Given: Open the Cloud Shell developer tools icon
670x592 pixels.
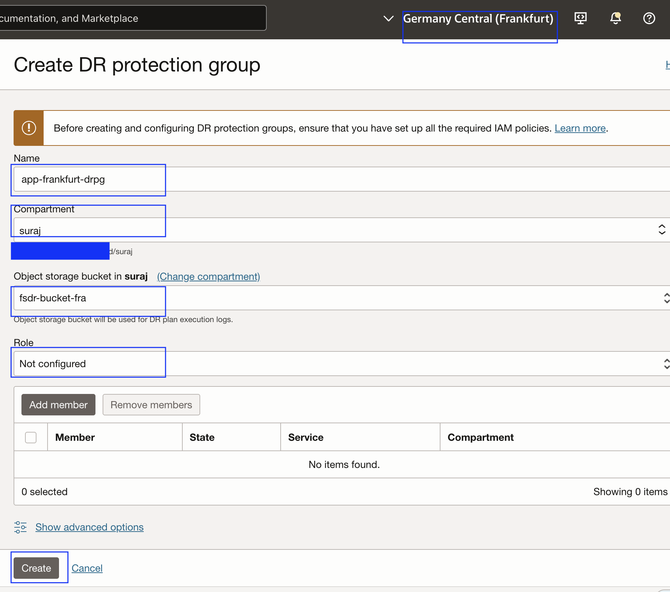Looking at the screenshot, I should [x=580, y=18].
